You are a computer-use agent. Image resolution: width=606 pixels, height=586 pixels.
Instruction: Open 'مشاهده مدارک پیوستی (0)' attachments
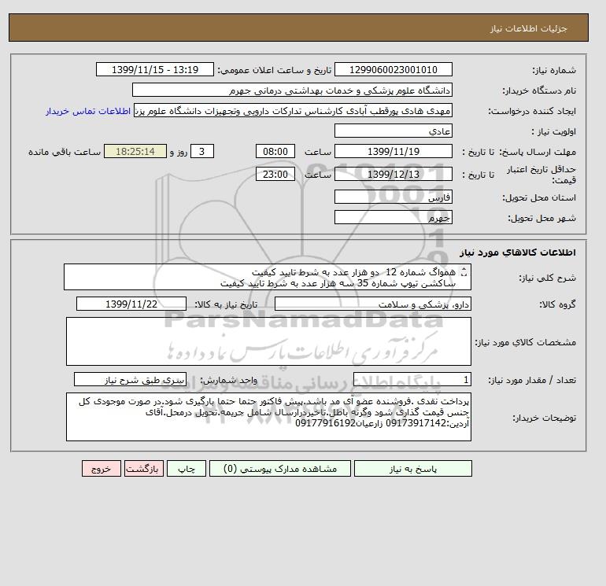280,469
